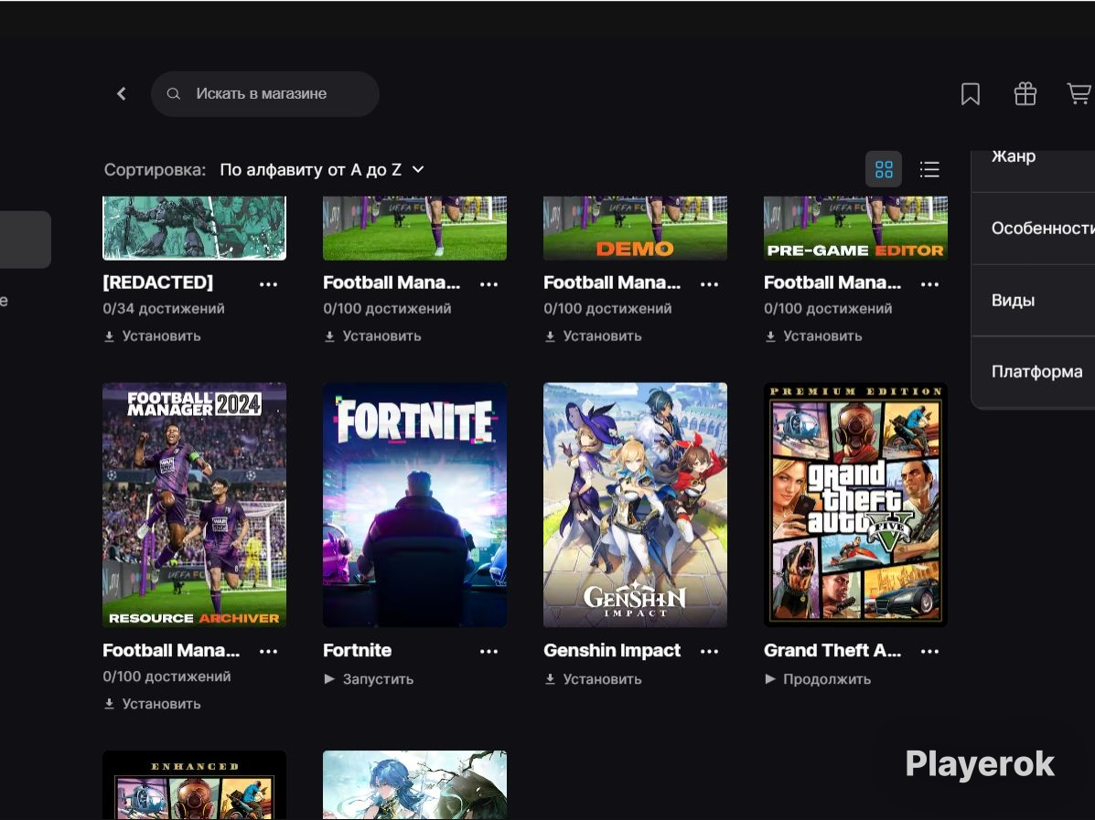Open options for Fortnite

pos(488,651)
